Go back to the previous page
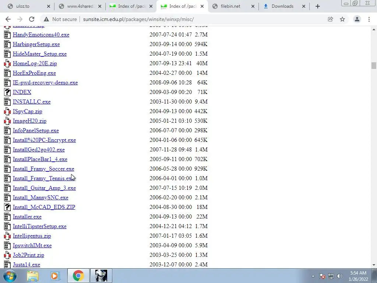 point(8,19)
